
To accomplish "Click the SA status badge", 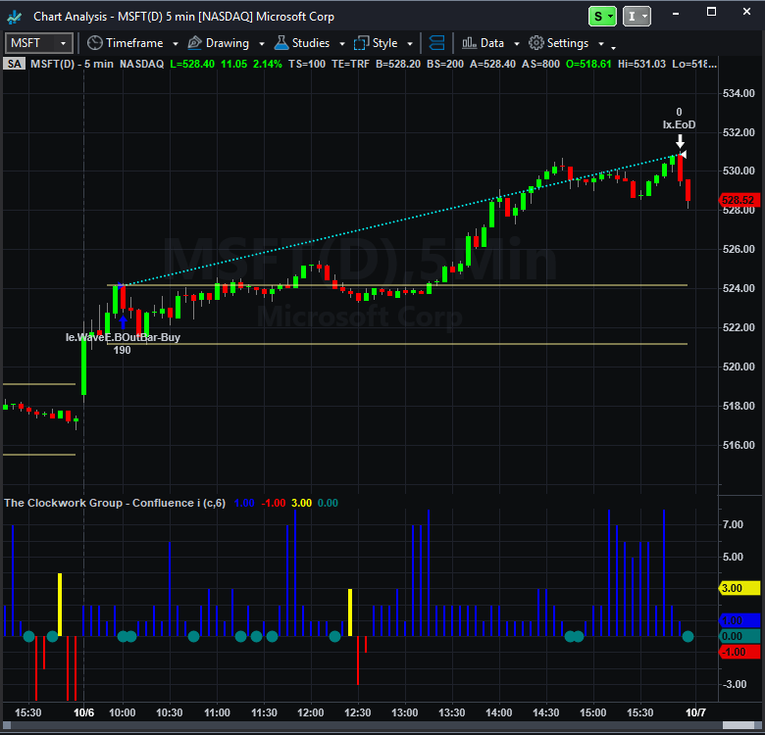I will coord(14,64).
